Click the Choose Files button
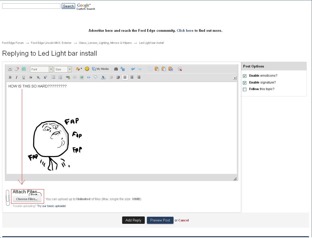This screenshot has width=312, height=238. [27, 199]
